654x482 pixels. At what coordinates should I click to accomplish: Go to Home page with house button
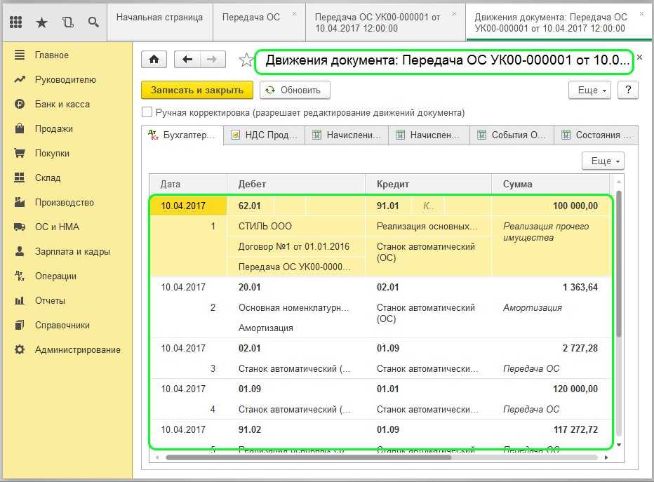click(x=154, y=59)
